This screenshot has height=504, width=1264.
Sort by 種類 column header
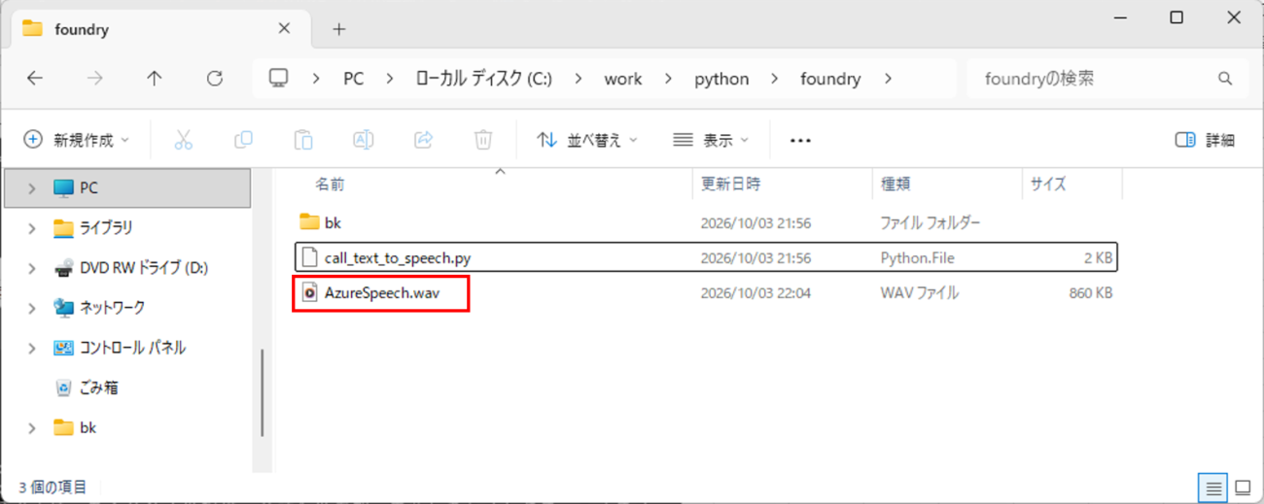tap(895, 184)
